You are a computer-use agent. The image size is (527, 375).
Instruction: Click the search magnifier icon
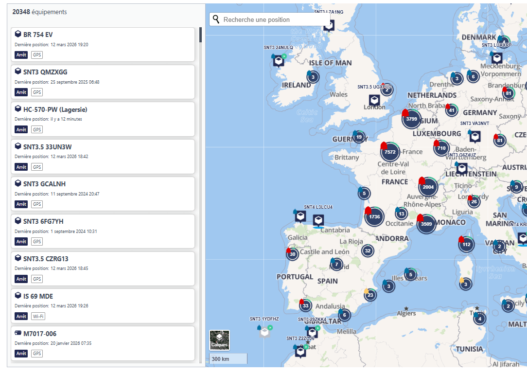216,19
